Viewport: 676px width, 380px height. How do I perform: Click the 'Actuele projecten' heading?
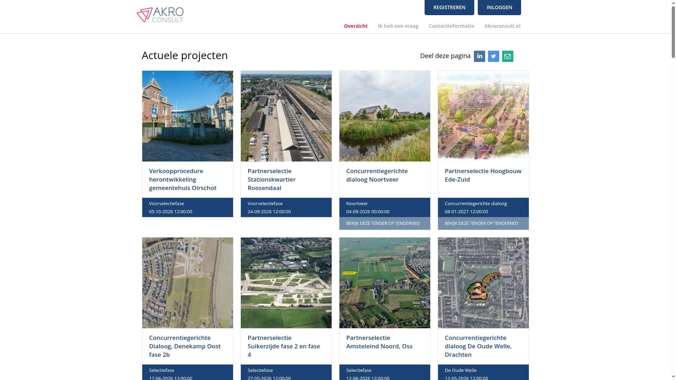185,56
